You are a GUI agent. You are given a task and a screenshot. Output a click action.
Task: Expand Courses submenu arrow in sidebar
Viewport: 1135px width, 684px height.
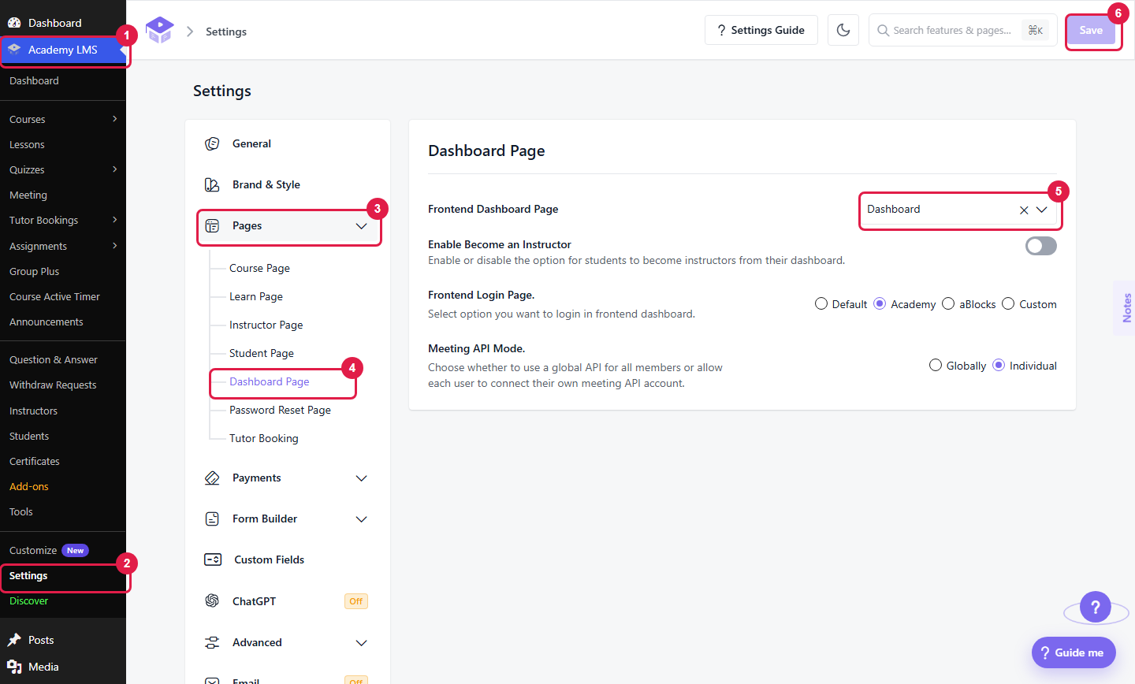point(115,119)
